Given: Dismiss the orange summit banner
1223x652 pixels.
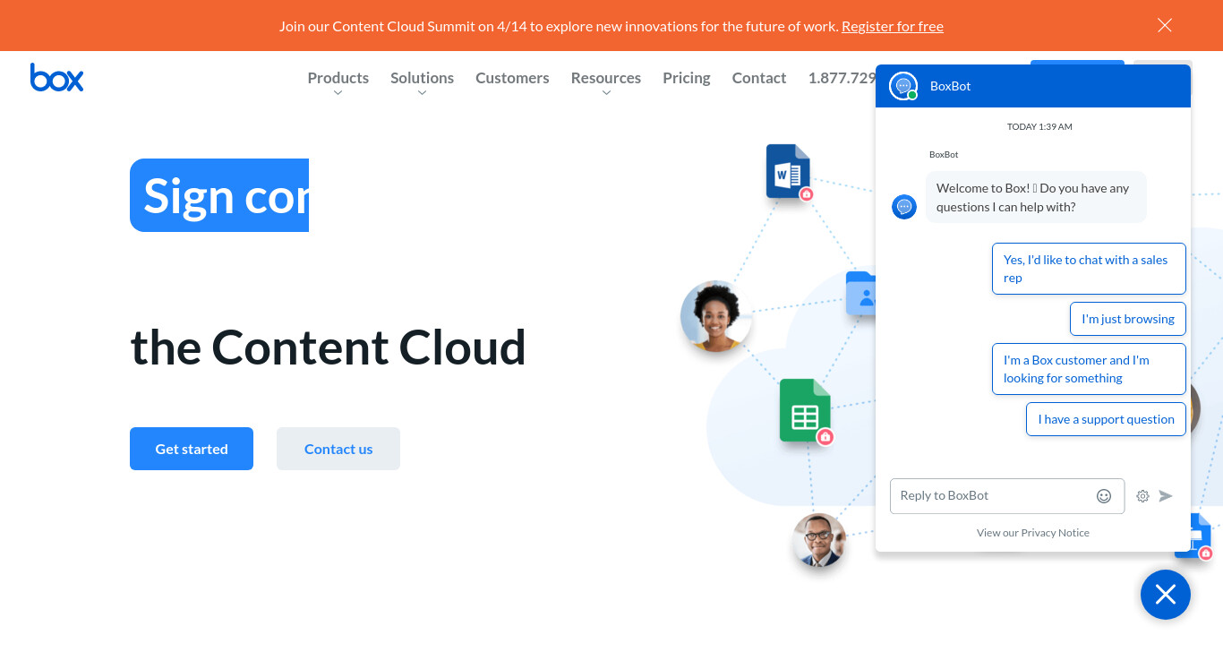Looking at the screenshot, I should (x=1165, y=25).
